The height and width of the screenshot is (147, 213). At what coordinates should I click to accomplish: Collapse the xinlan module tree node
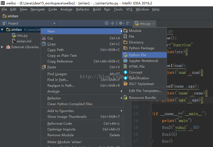(2, 29)
